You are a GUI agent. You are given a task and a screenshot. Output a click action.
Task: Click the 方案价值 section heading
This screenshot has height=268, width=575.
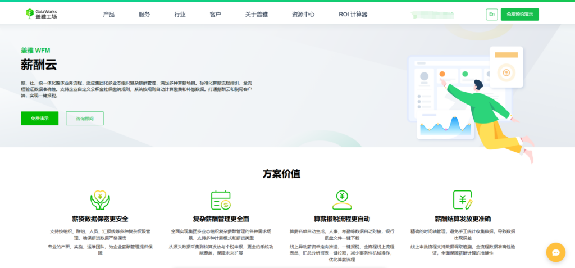(281, 174)
